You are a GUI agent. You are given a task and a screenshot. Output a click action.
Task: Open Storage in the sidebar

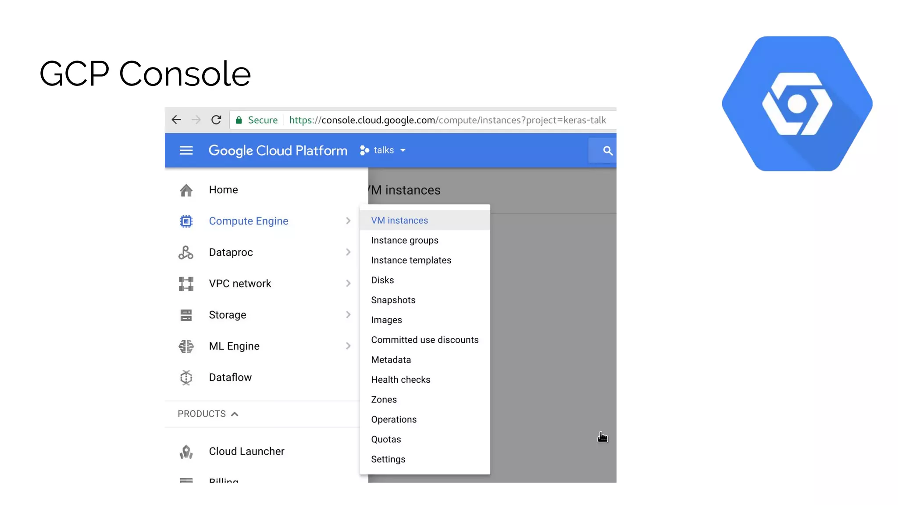(227, 315)
